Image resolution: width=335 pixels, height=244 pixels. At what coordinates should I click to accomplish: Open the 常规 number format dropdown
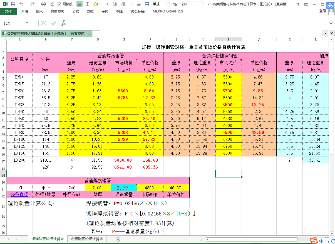[x=168, y=4]
